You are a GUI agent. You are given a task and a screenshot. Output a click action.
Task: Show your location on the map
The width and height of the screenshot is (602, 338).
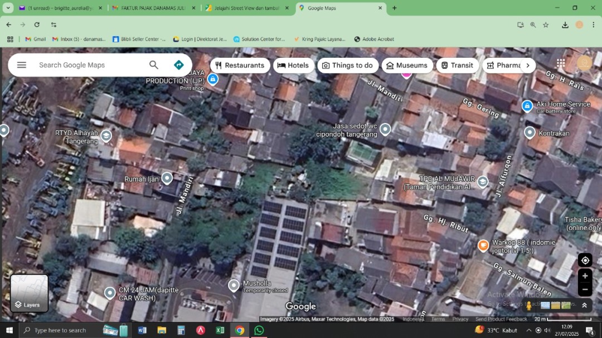pyautogui.click(x=585, y=260)
